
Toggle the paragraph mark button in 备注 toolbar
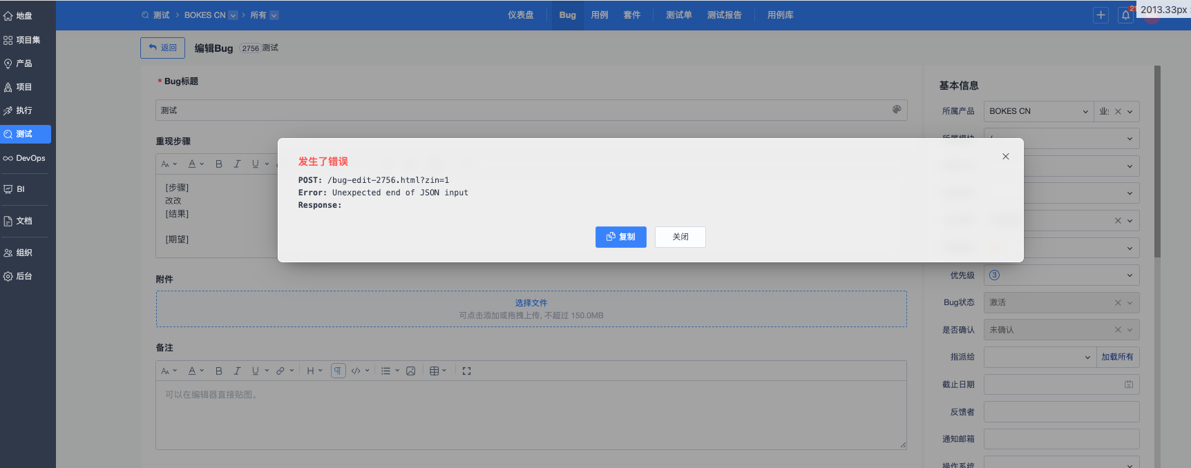(338, 371)
